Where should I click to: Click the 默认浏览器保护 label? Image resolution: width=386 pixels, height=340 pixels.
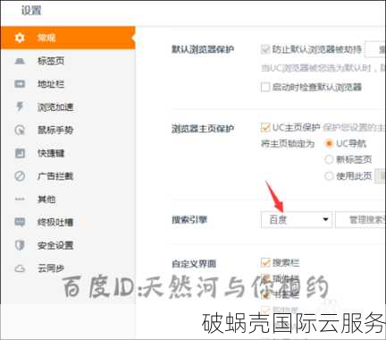(203, 49)
